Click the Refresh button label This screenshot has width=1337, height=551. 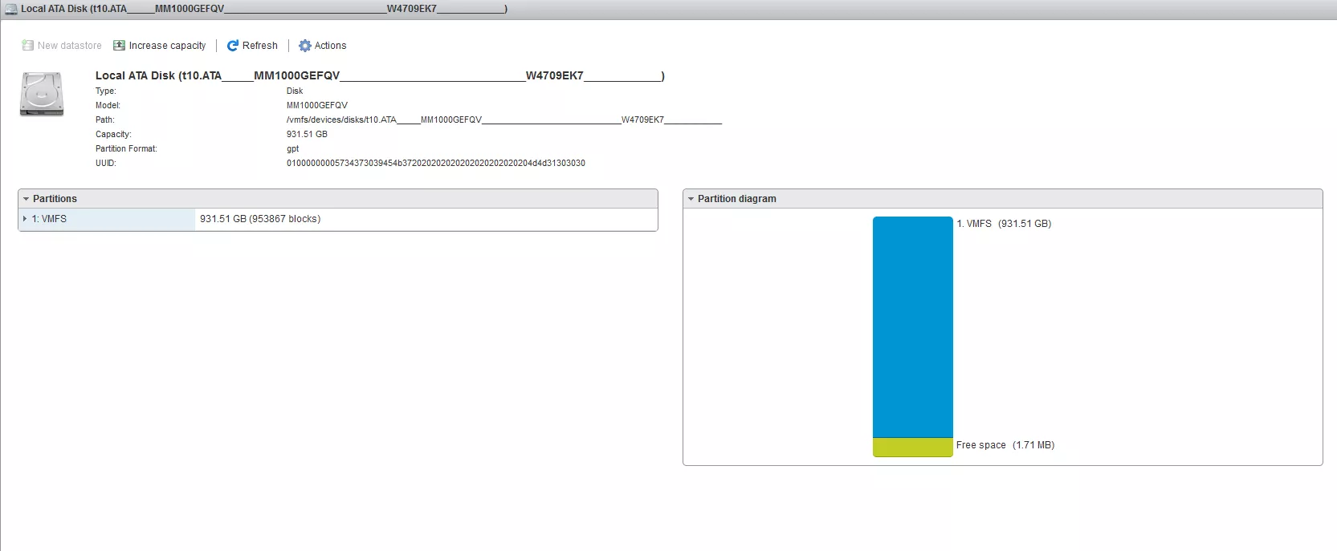(260, 46)
